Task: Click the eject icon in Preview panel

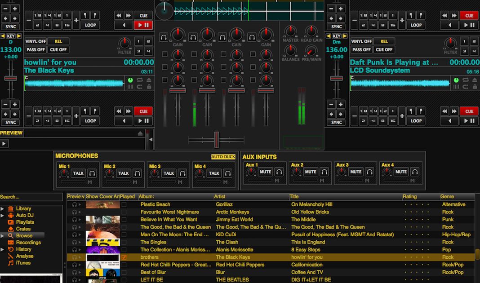Action: [x=141, y=133]
